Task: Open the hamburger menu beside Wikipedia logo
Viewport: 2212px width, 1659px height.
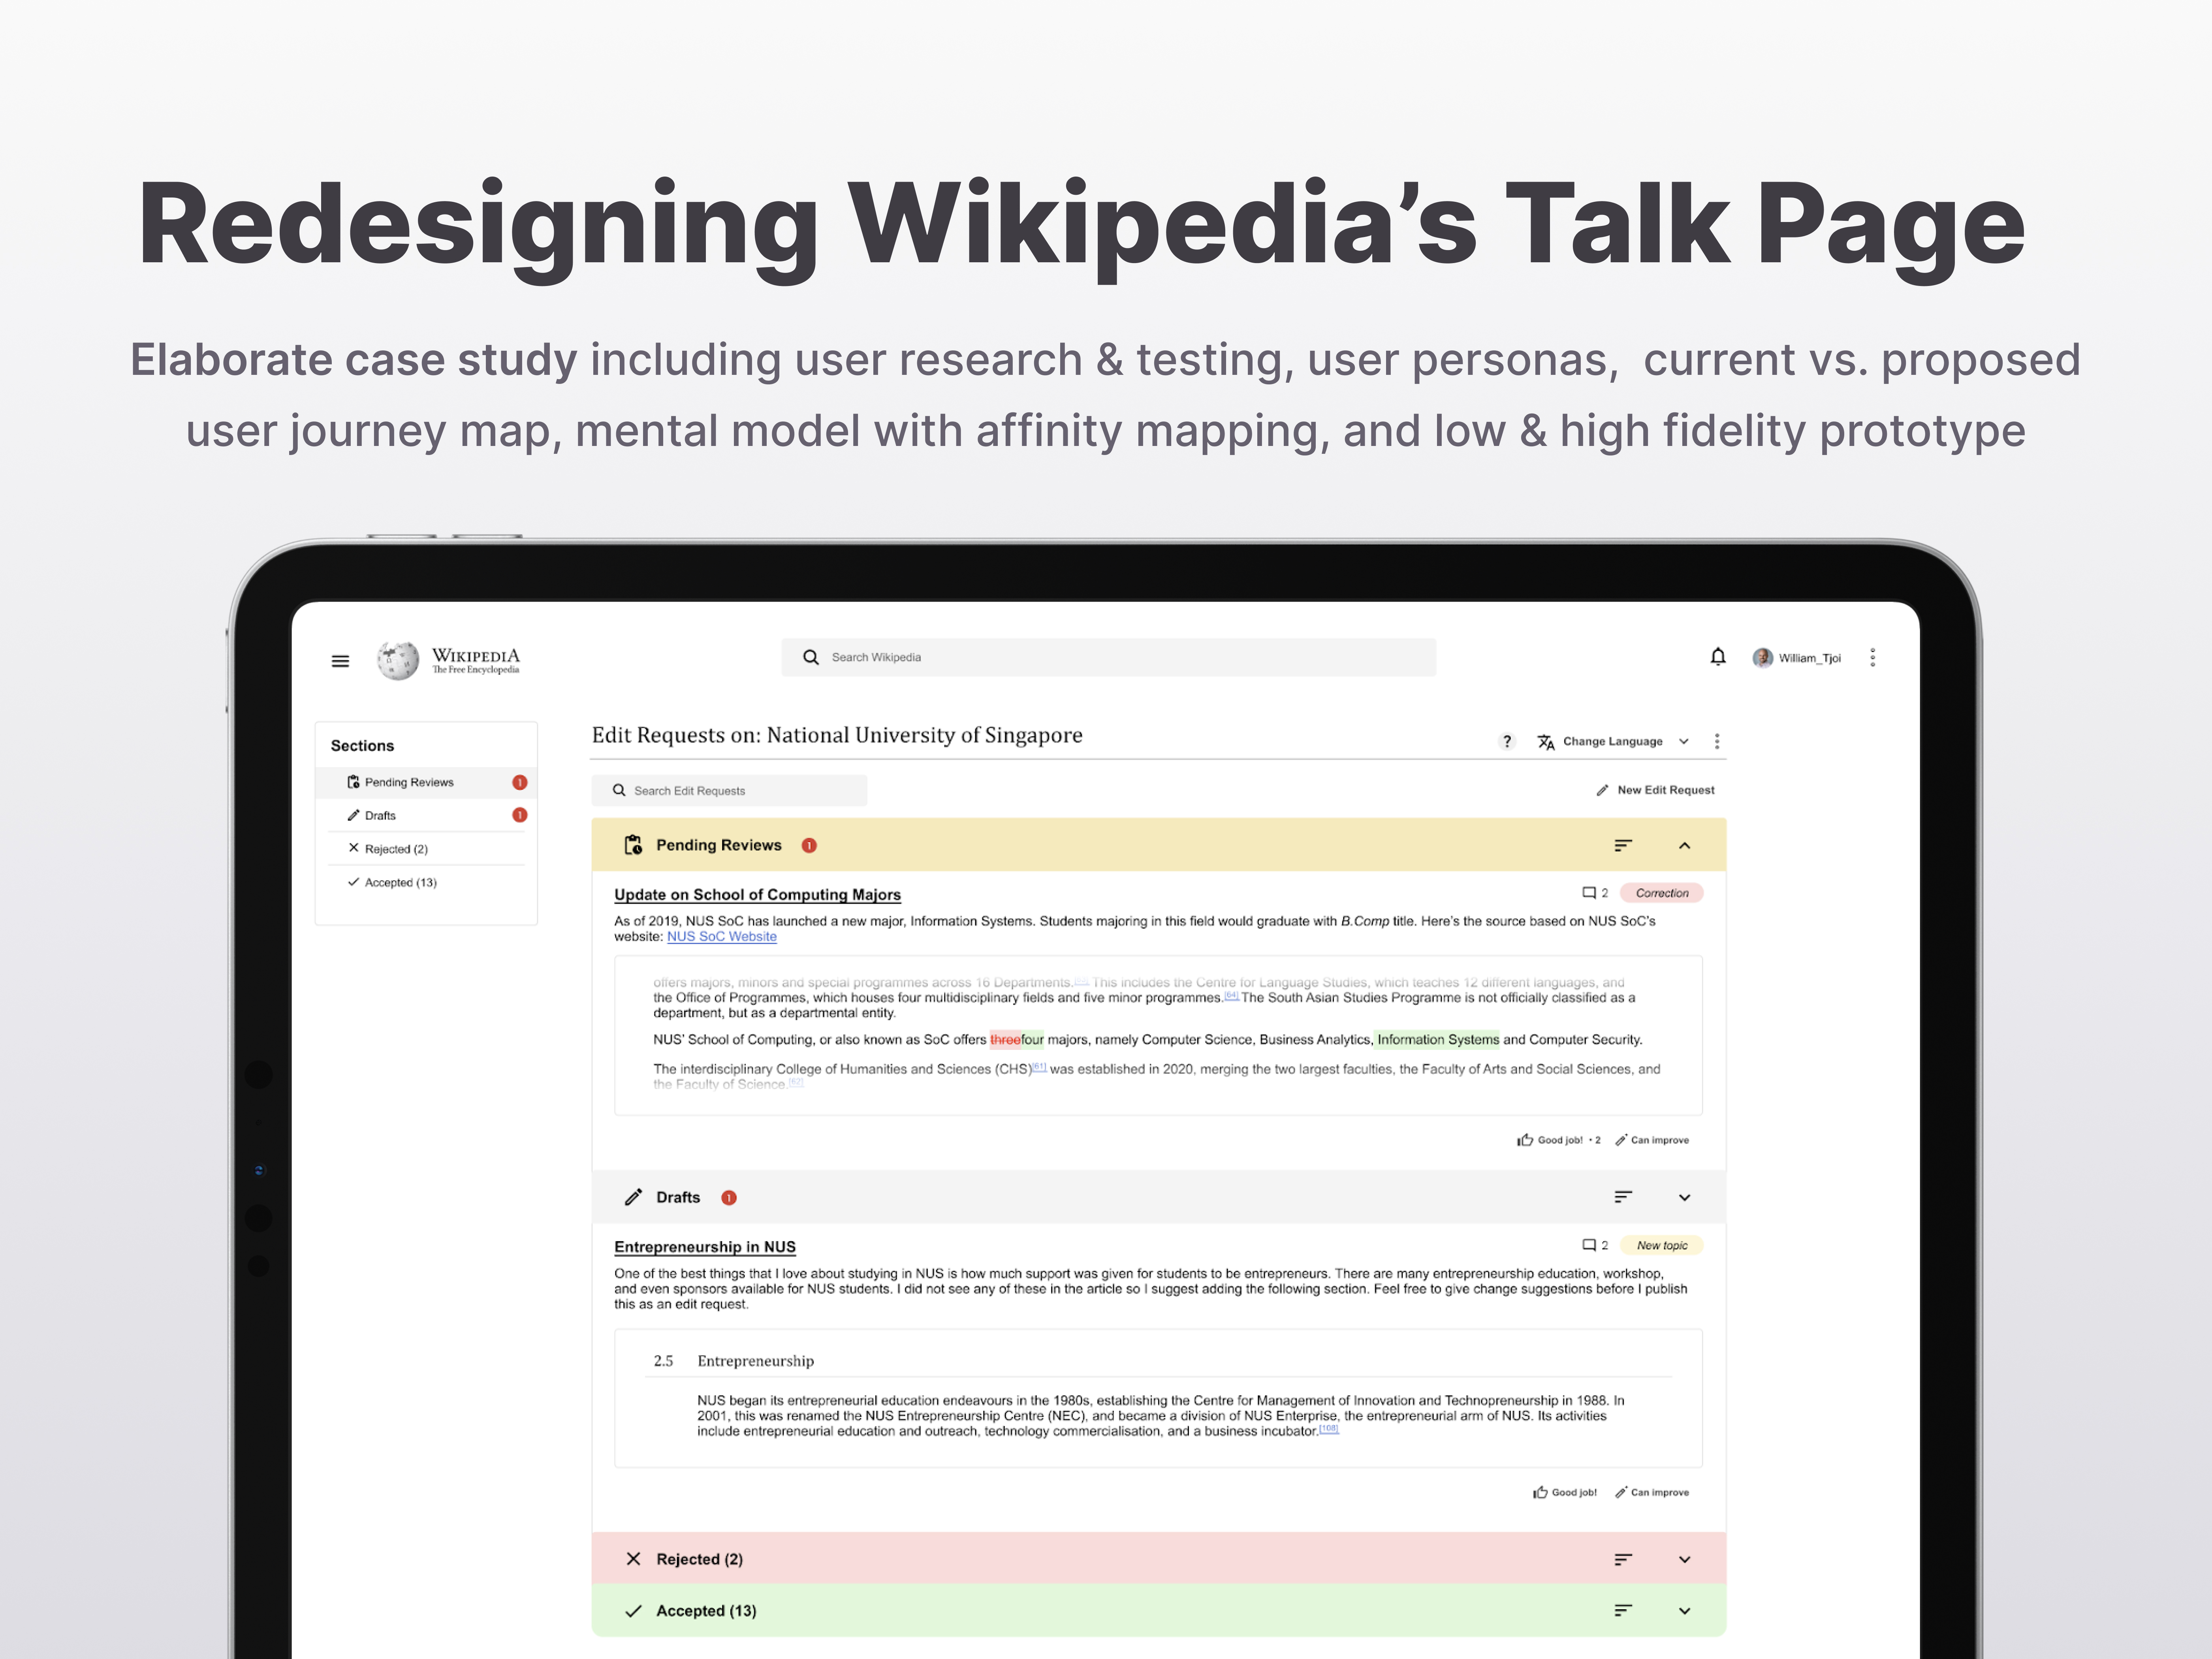Action: click(340, 661)
